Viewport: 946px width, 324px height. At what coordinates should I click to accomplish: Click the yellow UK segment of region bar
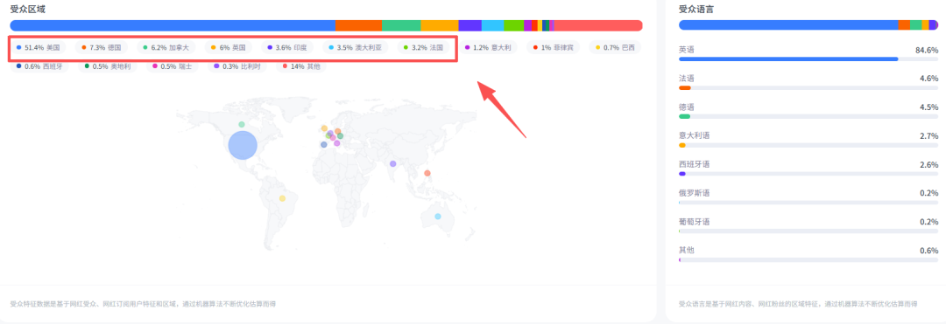[x=439, y=25]
